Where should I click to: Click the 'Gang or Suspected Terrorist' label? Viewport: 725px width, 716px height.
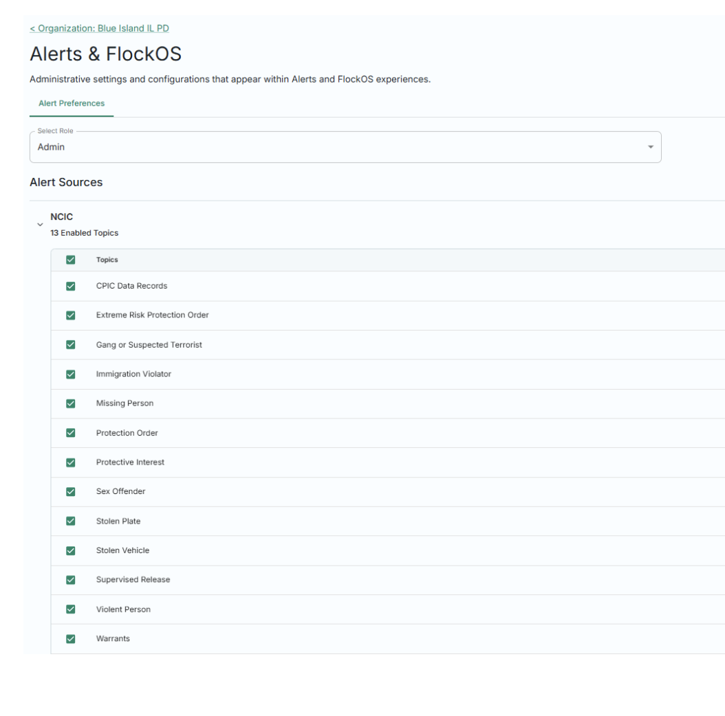[149, 345]
